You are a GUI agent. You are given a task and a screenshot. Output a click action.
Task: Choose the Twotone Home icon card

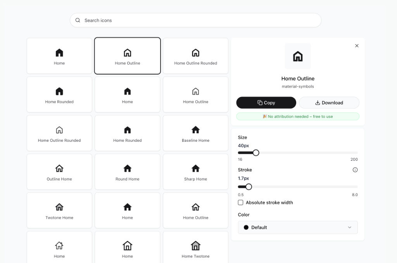coord(59,210)
